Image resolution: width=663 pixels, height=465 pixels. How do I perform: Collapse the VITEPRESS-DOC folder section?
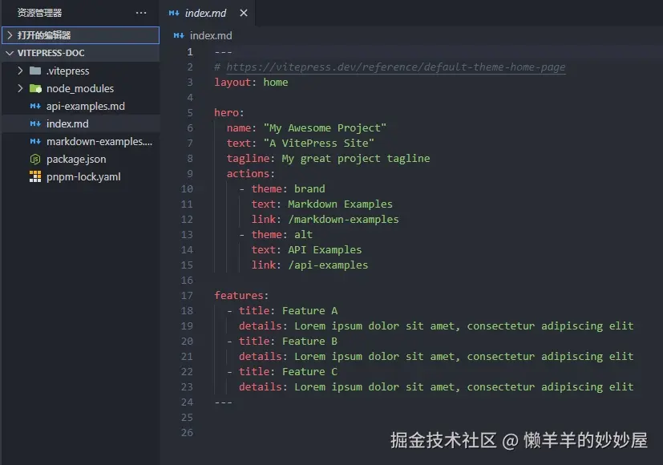tap(81, 53)
